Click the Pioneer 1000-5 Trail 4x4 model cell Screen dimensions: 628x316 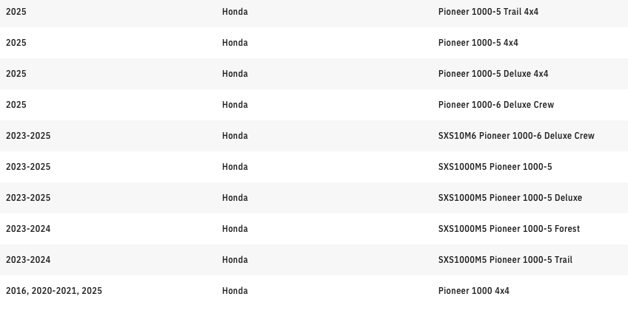(x=488, y=12)
